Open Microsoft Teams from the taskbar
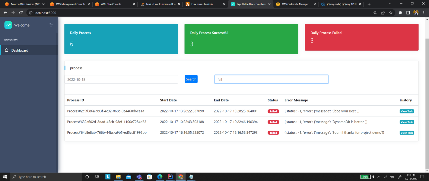The height and width of the screenshot is (181, 429). (139, 177)
